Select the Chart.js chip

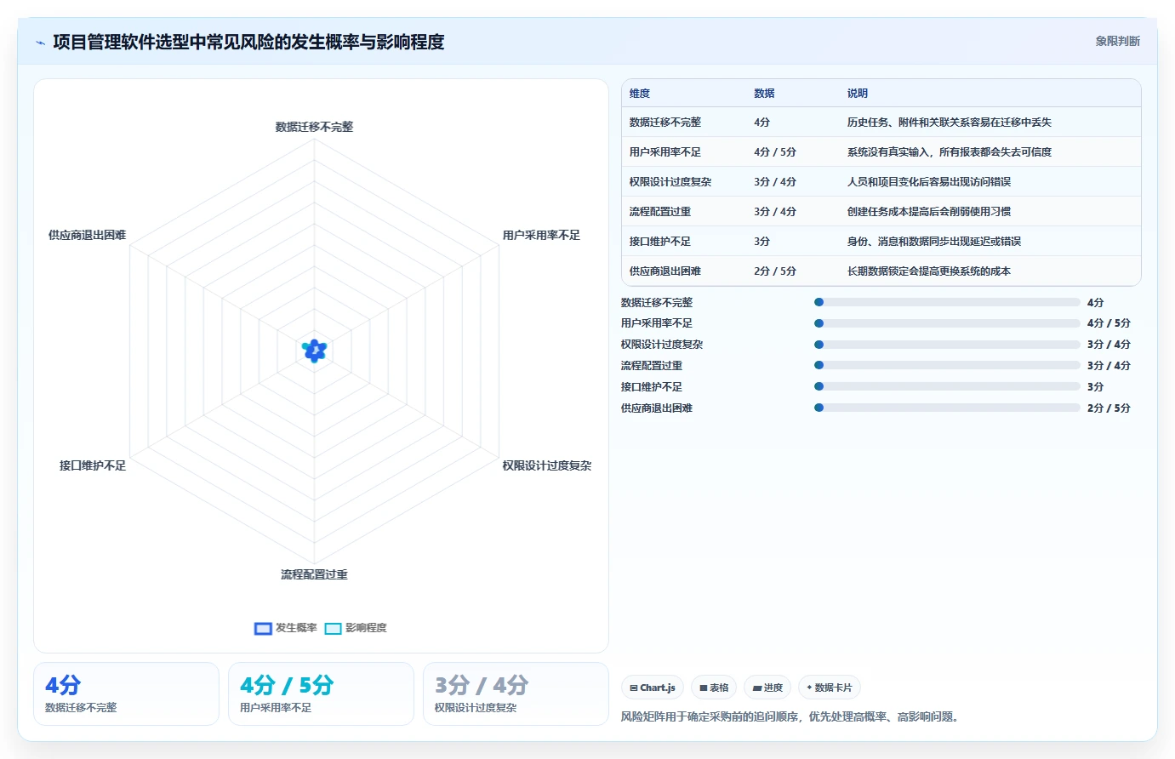coord(653,688)
